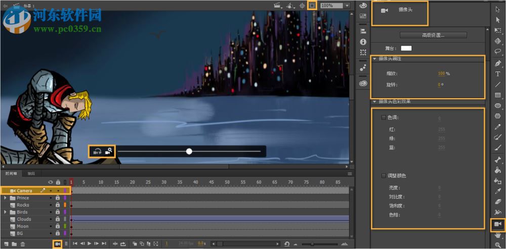Open the Creative Cloud Libraries icon
The height and width of the screenshot is (249, 506).
click(x=363, y=83)
